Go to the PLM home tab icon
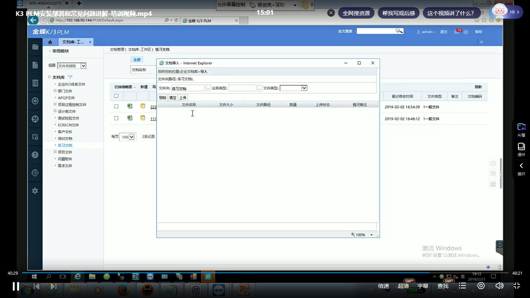Screen dimensions: 530x298 (50, 42)
